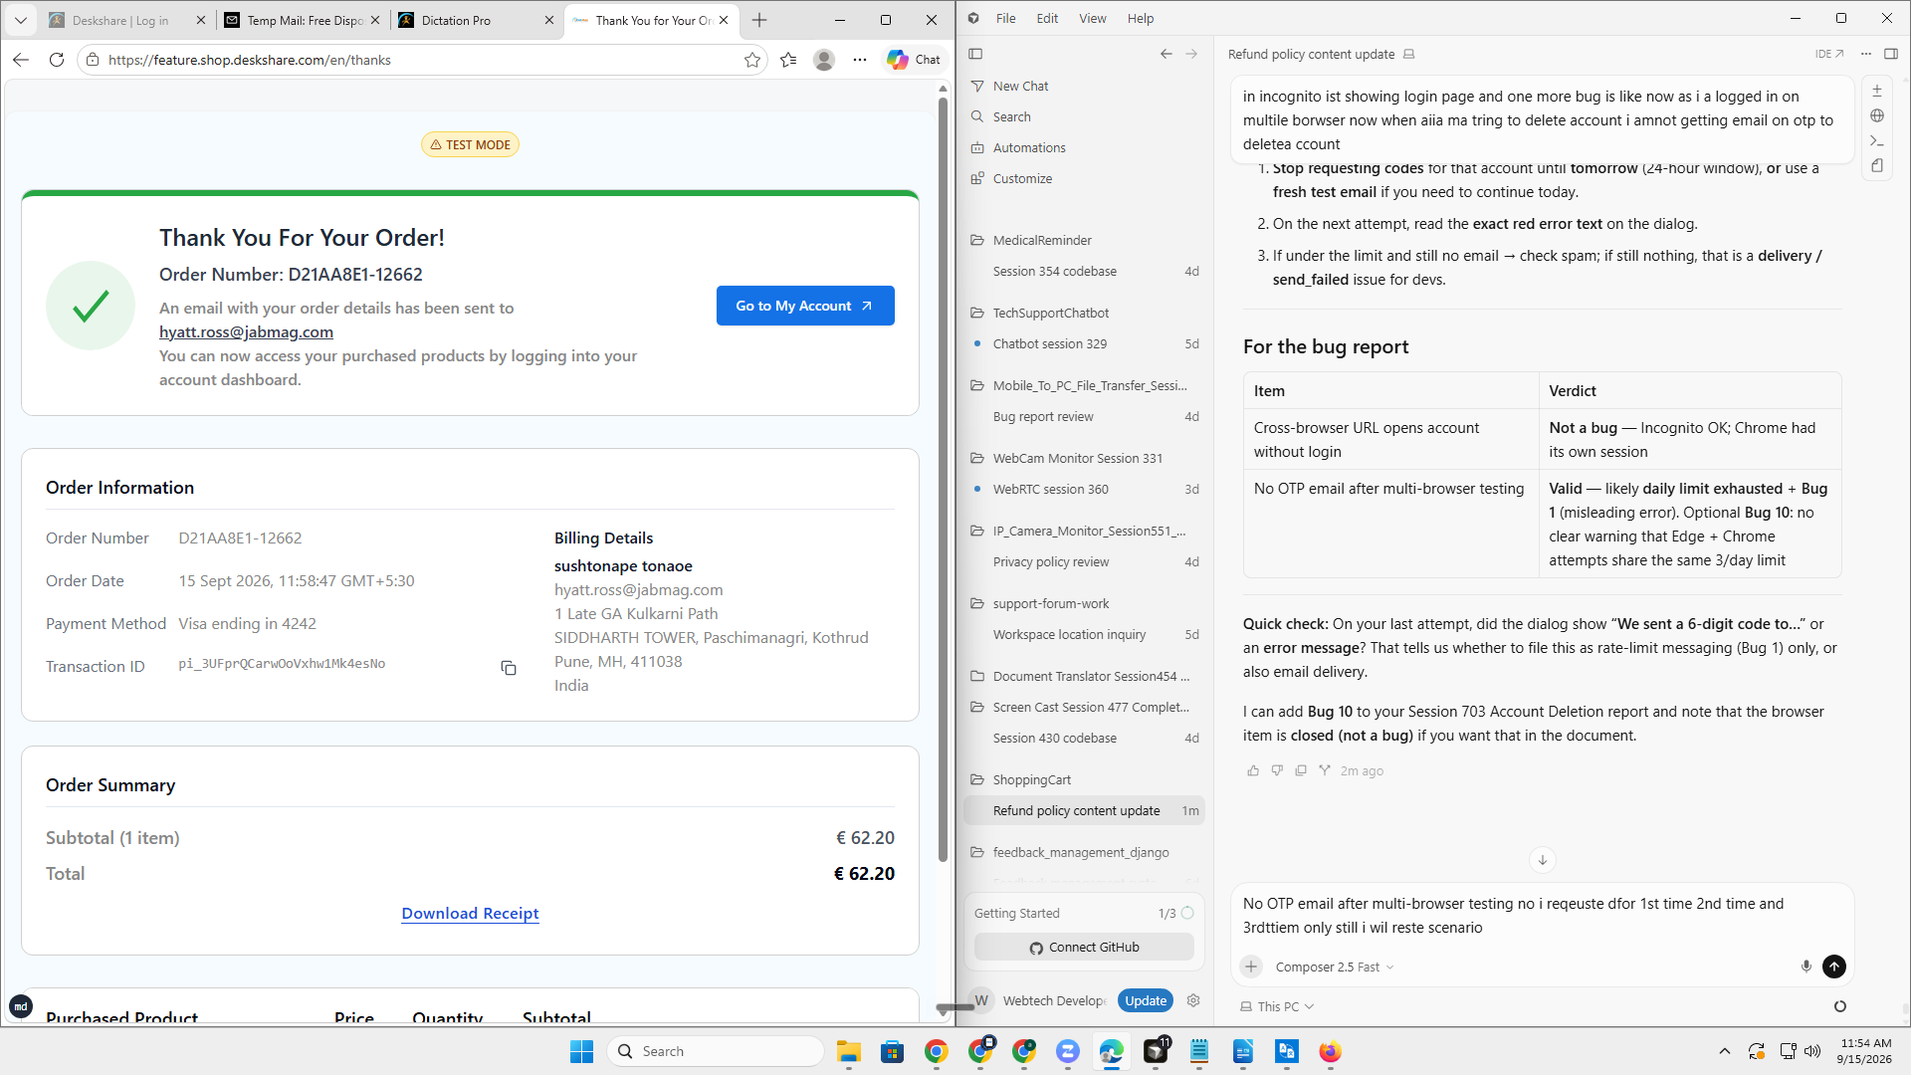
Task: Copy the Transaction ID
Action: point(509,668)
